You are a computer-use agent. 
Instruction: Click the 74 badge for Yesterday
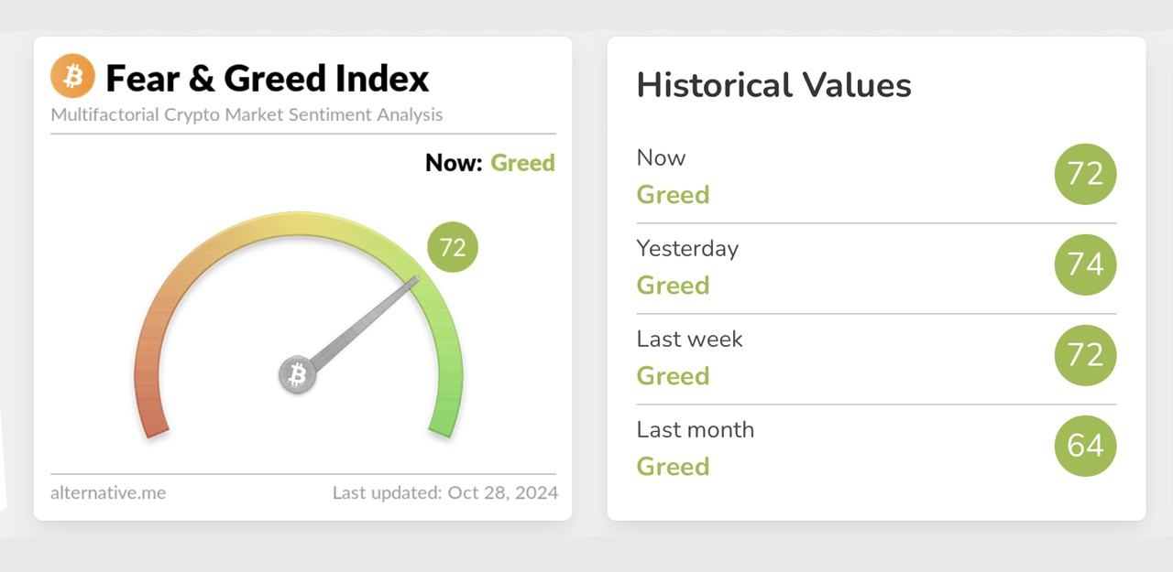[1085, 264]
